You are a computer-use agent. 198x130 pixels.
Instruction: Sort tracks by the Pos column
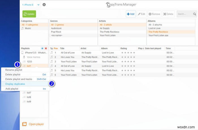(56, 48)
